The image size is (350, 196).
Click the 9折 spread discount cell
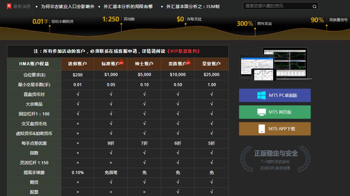[x=111, y=143]
